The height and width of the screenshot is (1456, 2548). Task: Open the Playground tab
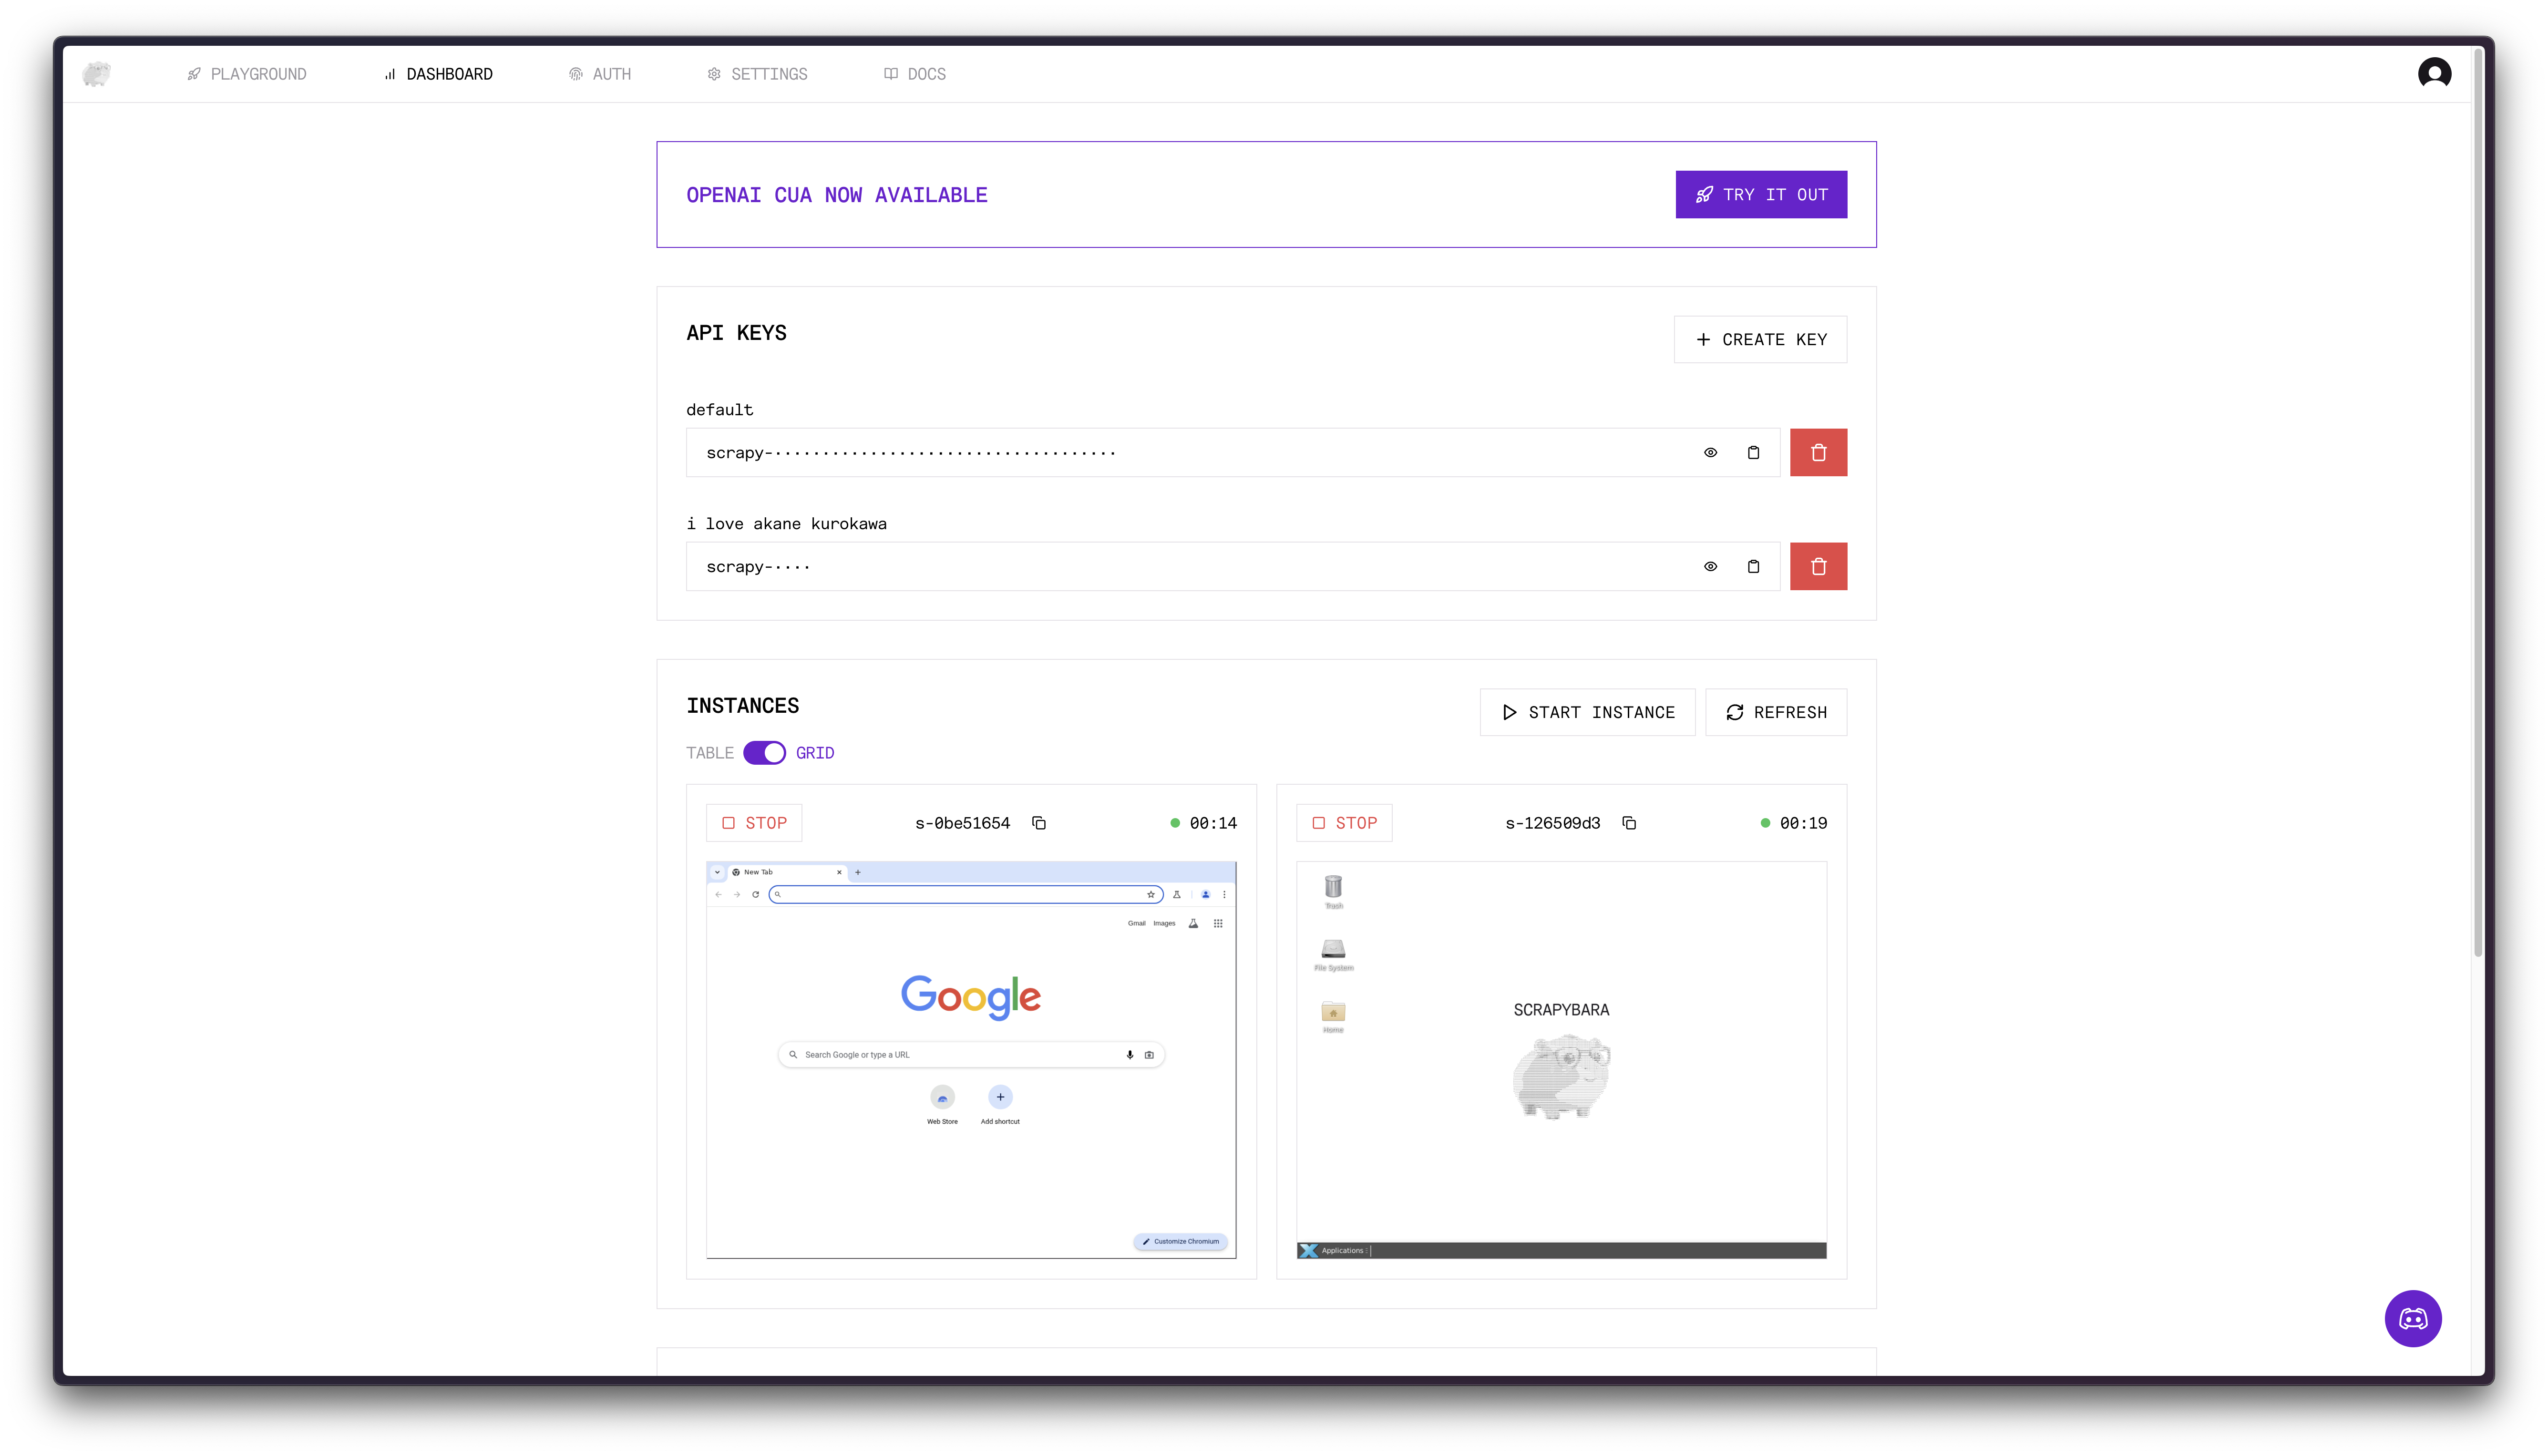click(247, 74)
